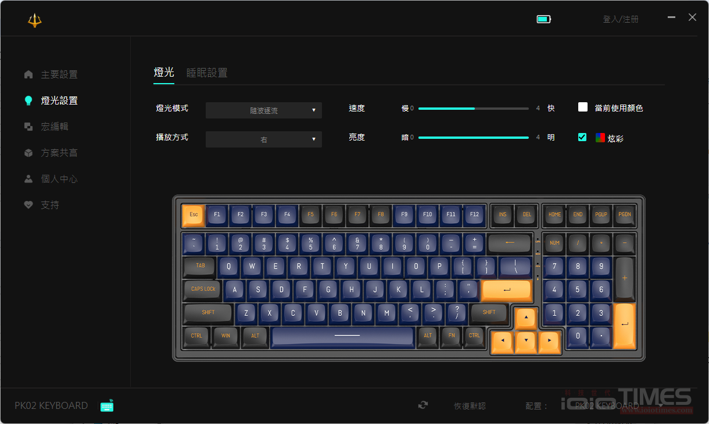709x424 pixels.
Task: Enable the 當前使用顏色 checkbox
Action: 583,107
